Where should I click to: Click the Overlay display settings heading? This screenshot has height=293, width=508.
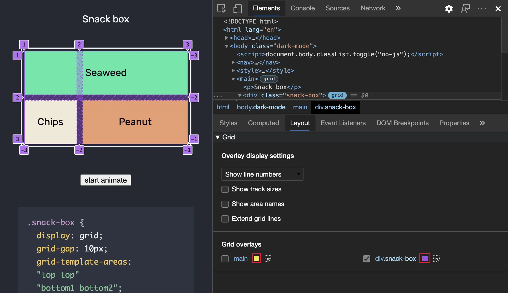click(x=258, y=156)
